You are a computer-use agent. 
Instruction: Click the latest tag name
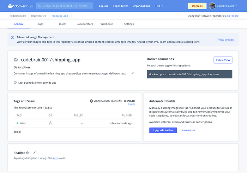point(23,123)
